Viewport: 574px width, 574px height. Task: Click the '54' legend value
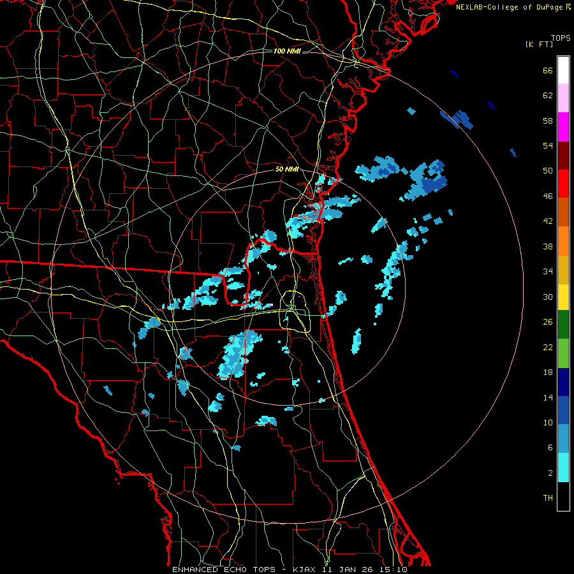(548, 145)
